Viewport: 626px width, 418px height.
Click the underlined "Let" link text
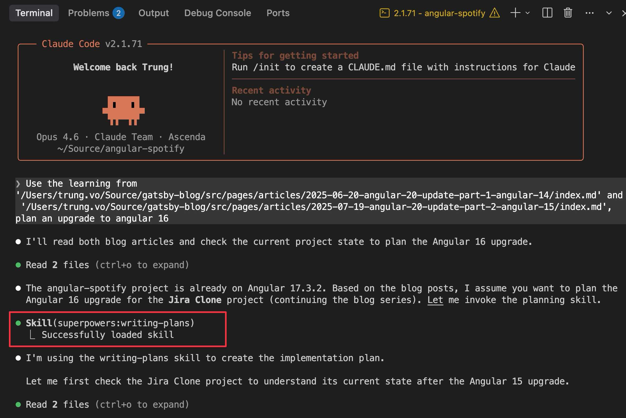point(435,300)
